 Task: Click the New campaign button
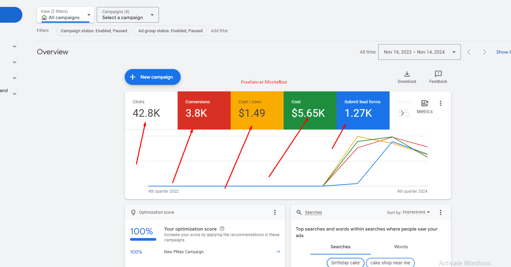(x=152, y=77)
